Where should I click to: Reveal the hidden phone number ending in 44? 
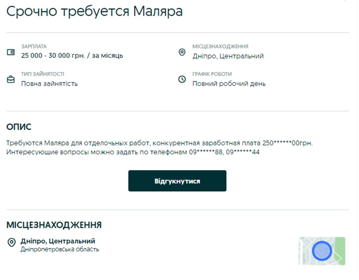tap(243, 152)
